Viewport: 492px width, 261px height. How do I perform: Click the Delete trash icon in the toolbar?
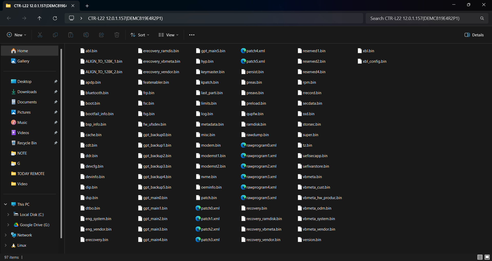click(117, 35)
